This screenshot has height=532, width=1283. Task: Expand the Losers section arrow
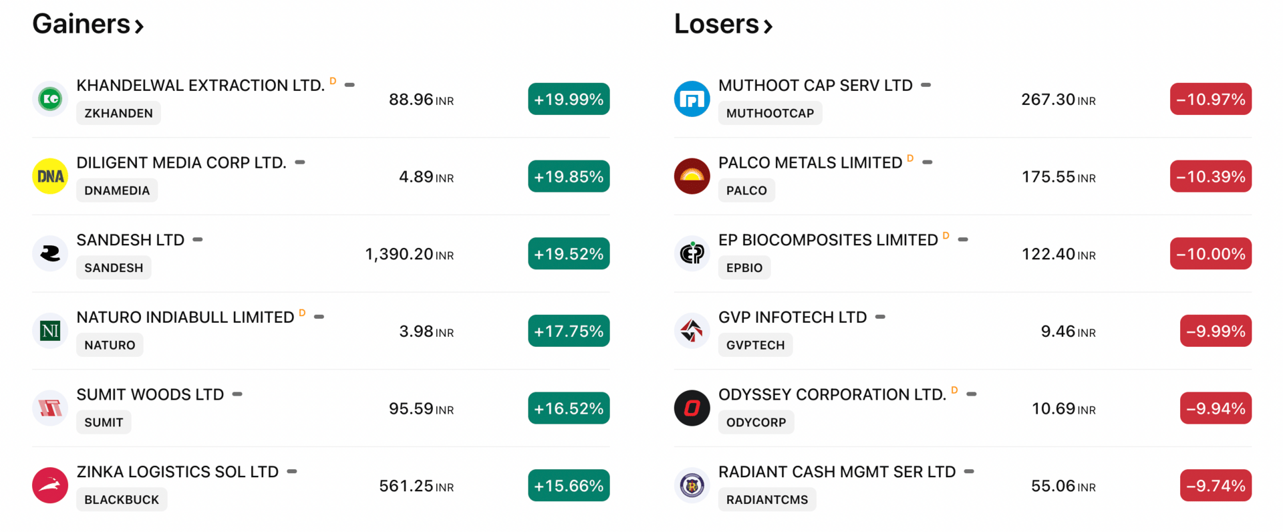(x=768, y=27)
